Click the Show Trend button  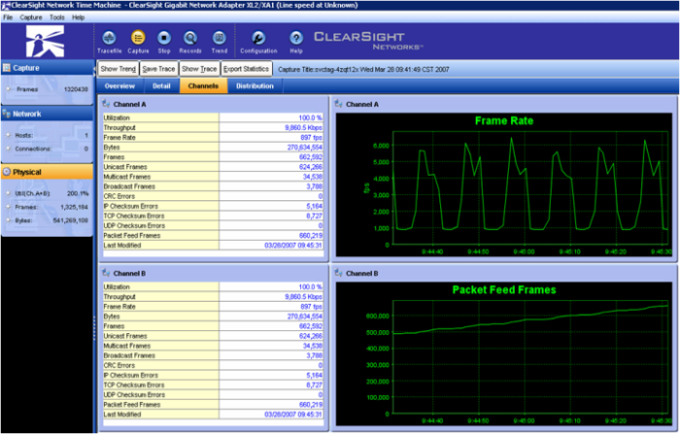(119, 69)
